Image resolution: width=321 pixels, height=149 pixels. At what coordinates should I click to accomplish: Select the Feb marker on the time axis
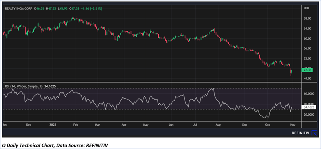(x=76, y=125)
